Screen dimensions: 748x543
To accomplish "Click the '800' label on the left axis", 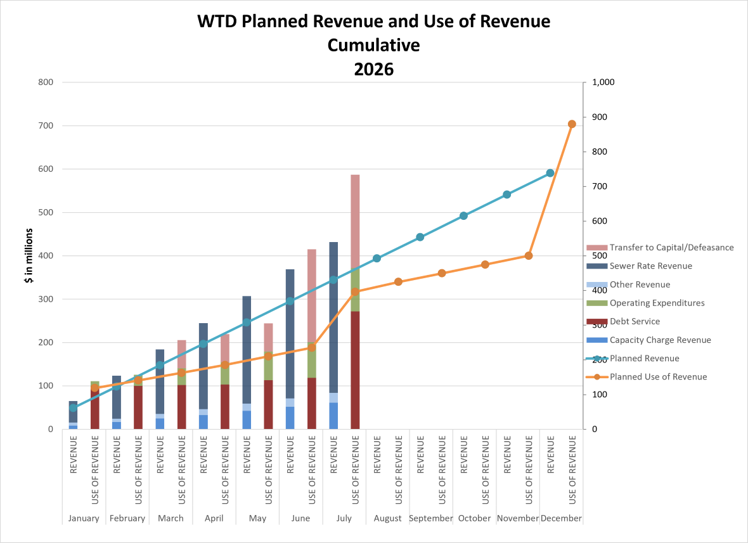I will 46,82.
